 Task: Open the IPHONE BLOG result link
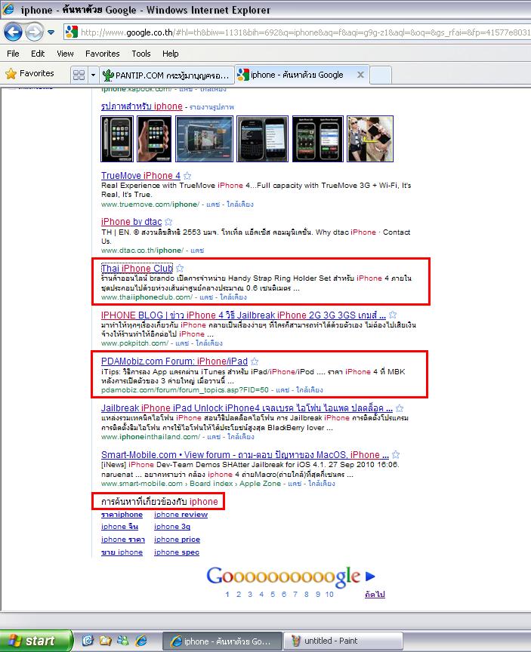(x=243, y=315)
